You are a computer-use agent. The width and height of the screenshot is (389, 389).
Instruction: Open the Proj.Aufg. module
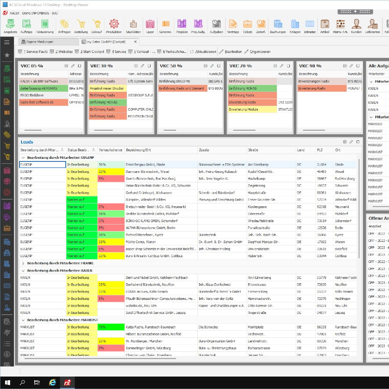198,26
